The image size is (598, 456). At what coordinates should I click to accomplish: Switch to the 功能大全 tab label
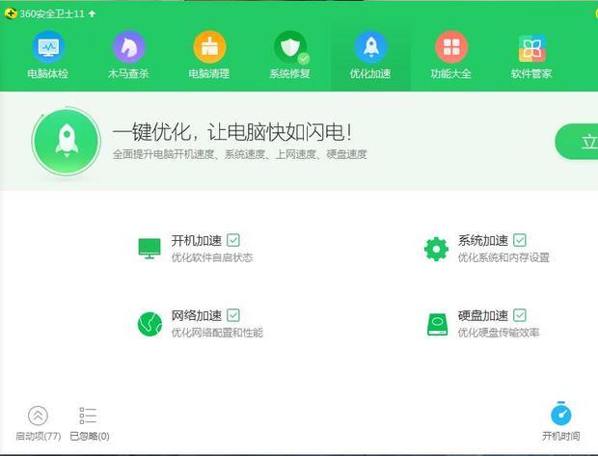[450, 73]
